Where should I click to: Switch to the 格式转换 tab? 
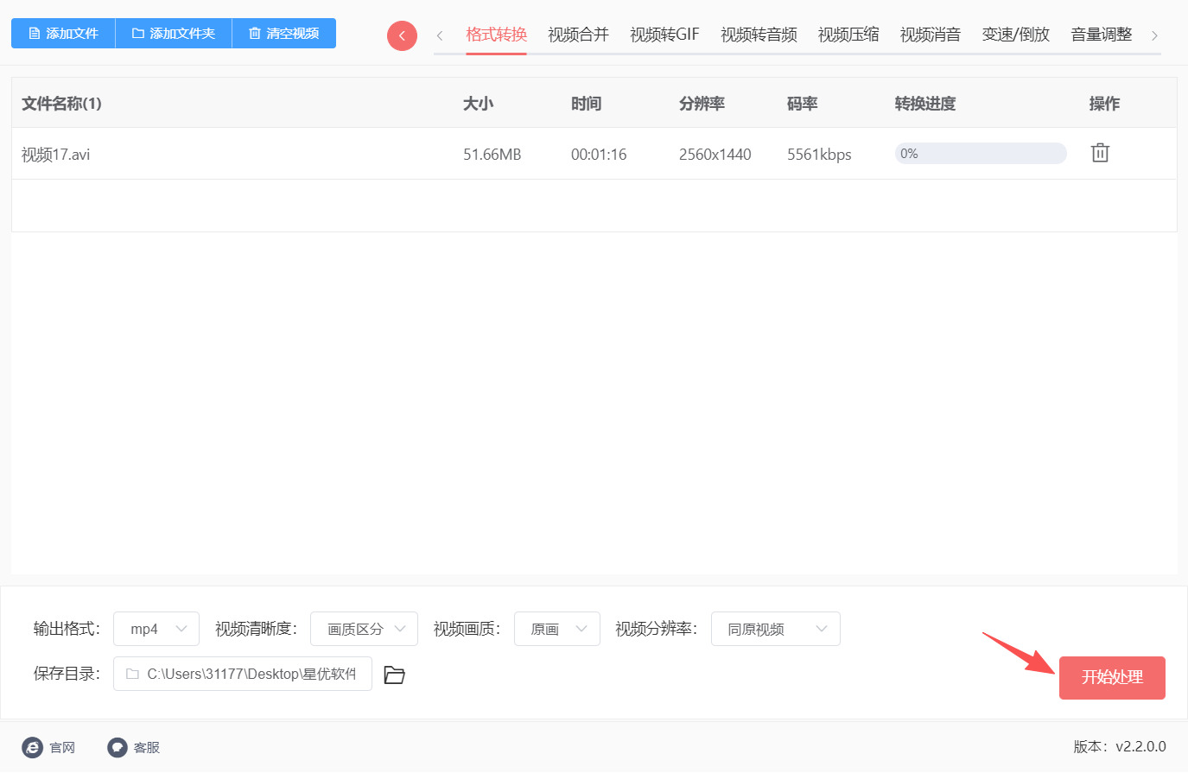[496, 35]
